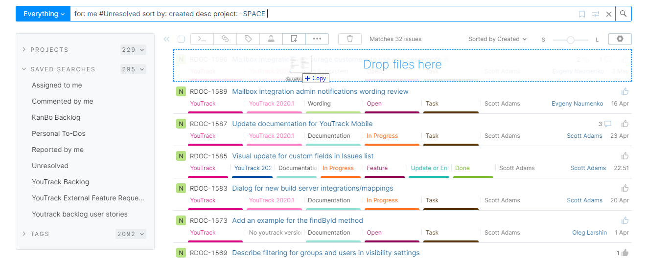
Task: Select the Assigned to me saved search
Action: tap(57, 85)
